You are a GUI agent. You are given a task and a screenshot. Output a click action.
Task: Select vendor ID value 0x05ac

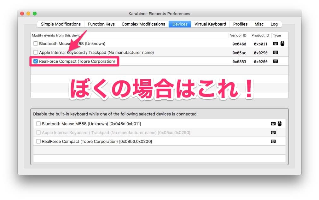239,53
